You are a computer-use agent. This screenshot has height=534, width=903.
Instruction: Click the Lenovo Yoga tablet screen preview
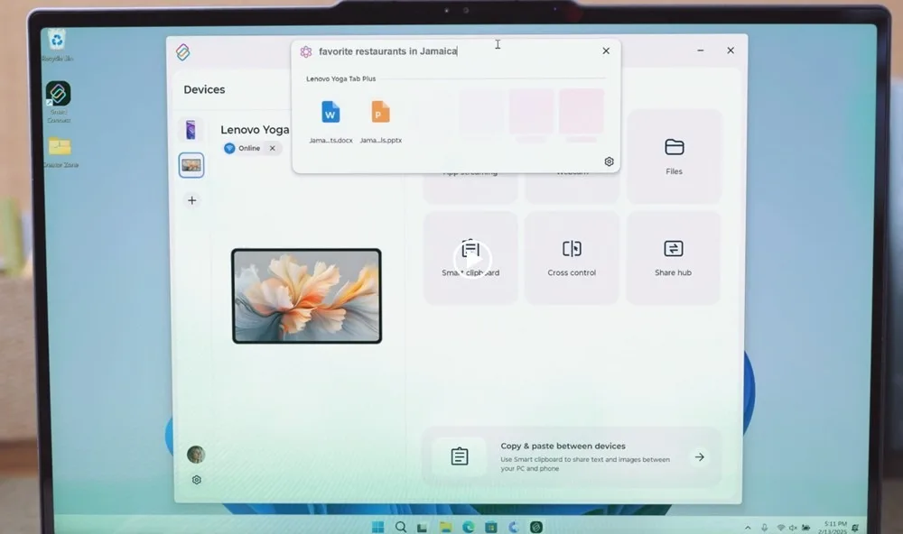click(306, 296)
